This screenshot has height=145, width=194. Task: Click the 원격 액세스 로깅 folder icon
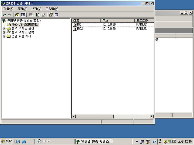click(9, 28)
